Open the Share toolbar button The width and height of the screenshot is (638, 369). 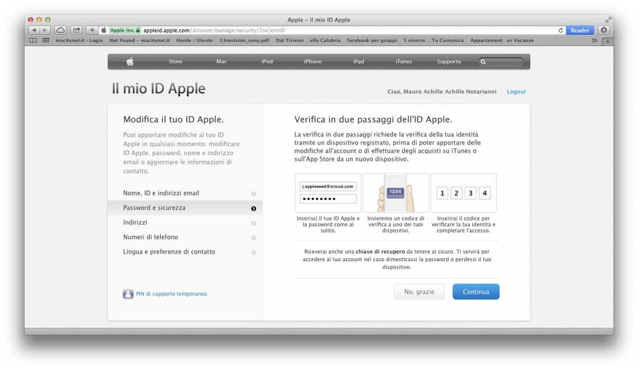pyautogui.click(x=76, y=30)
